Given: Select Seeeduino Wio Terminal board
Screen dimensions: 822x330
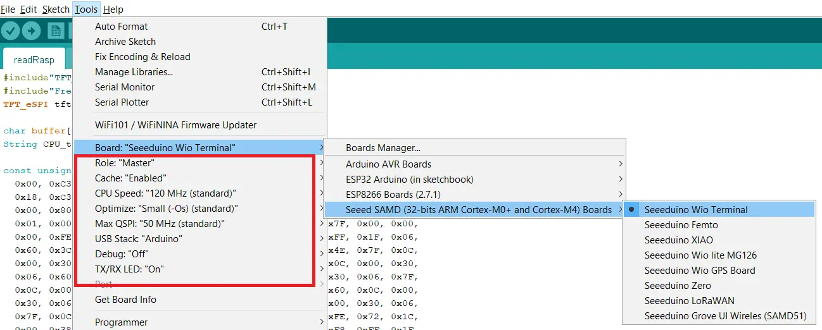Looking at the screenshot, I should point(719,210).
